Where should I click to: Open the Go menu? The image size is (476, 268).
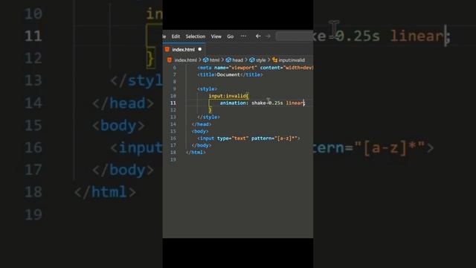231,36
